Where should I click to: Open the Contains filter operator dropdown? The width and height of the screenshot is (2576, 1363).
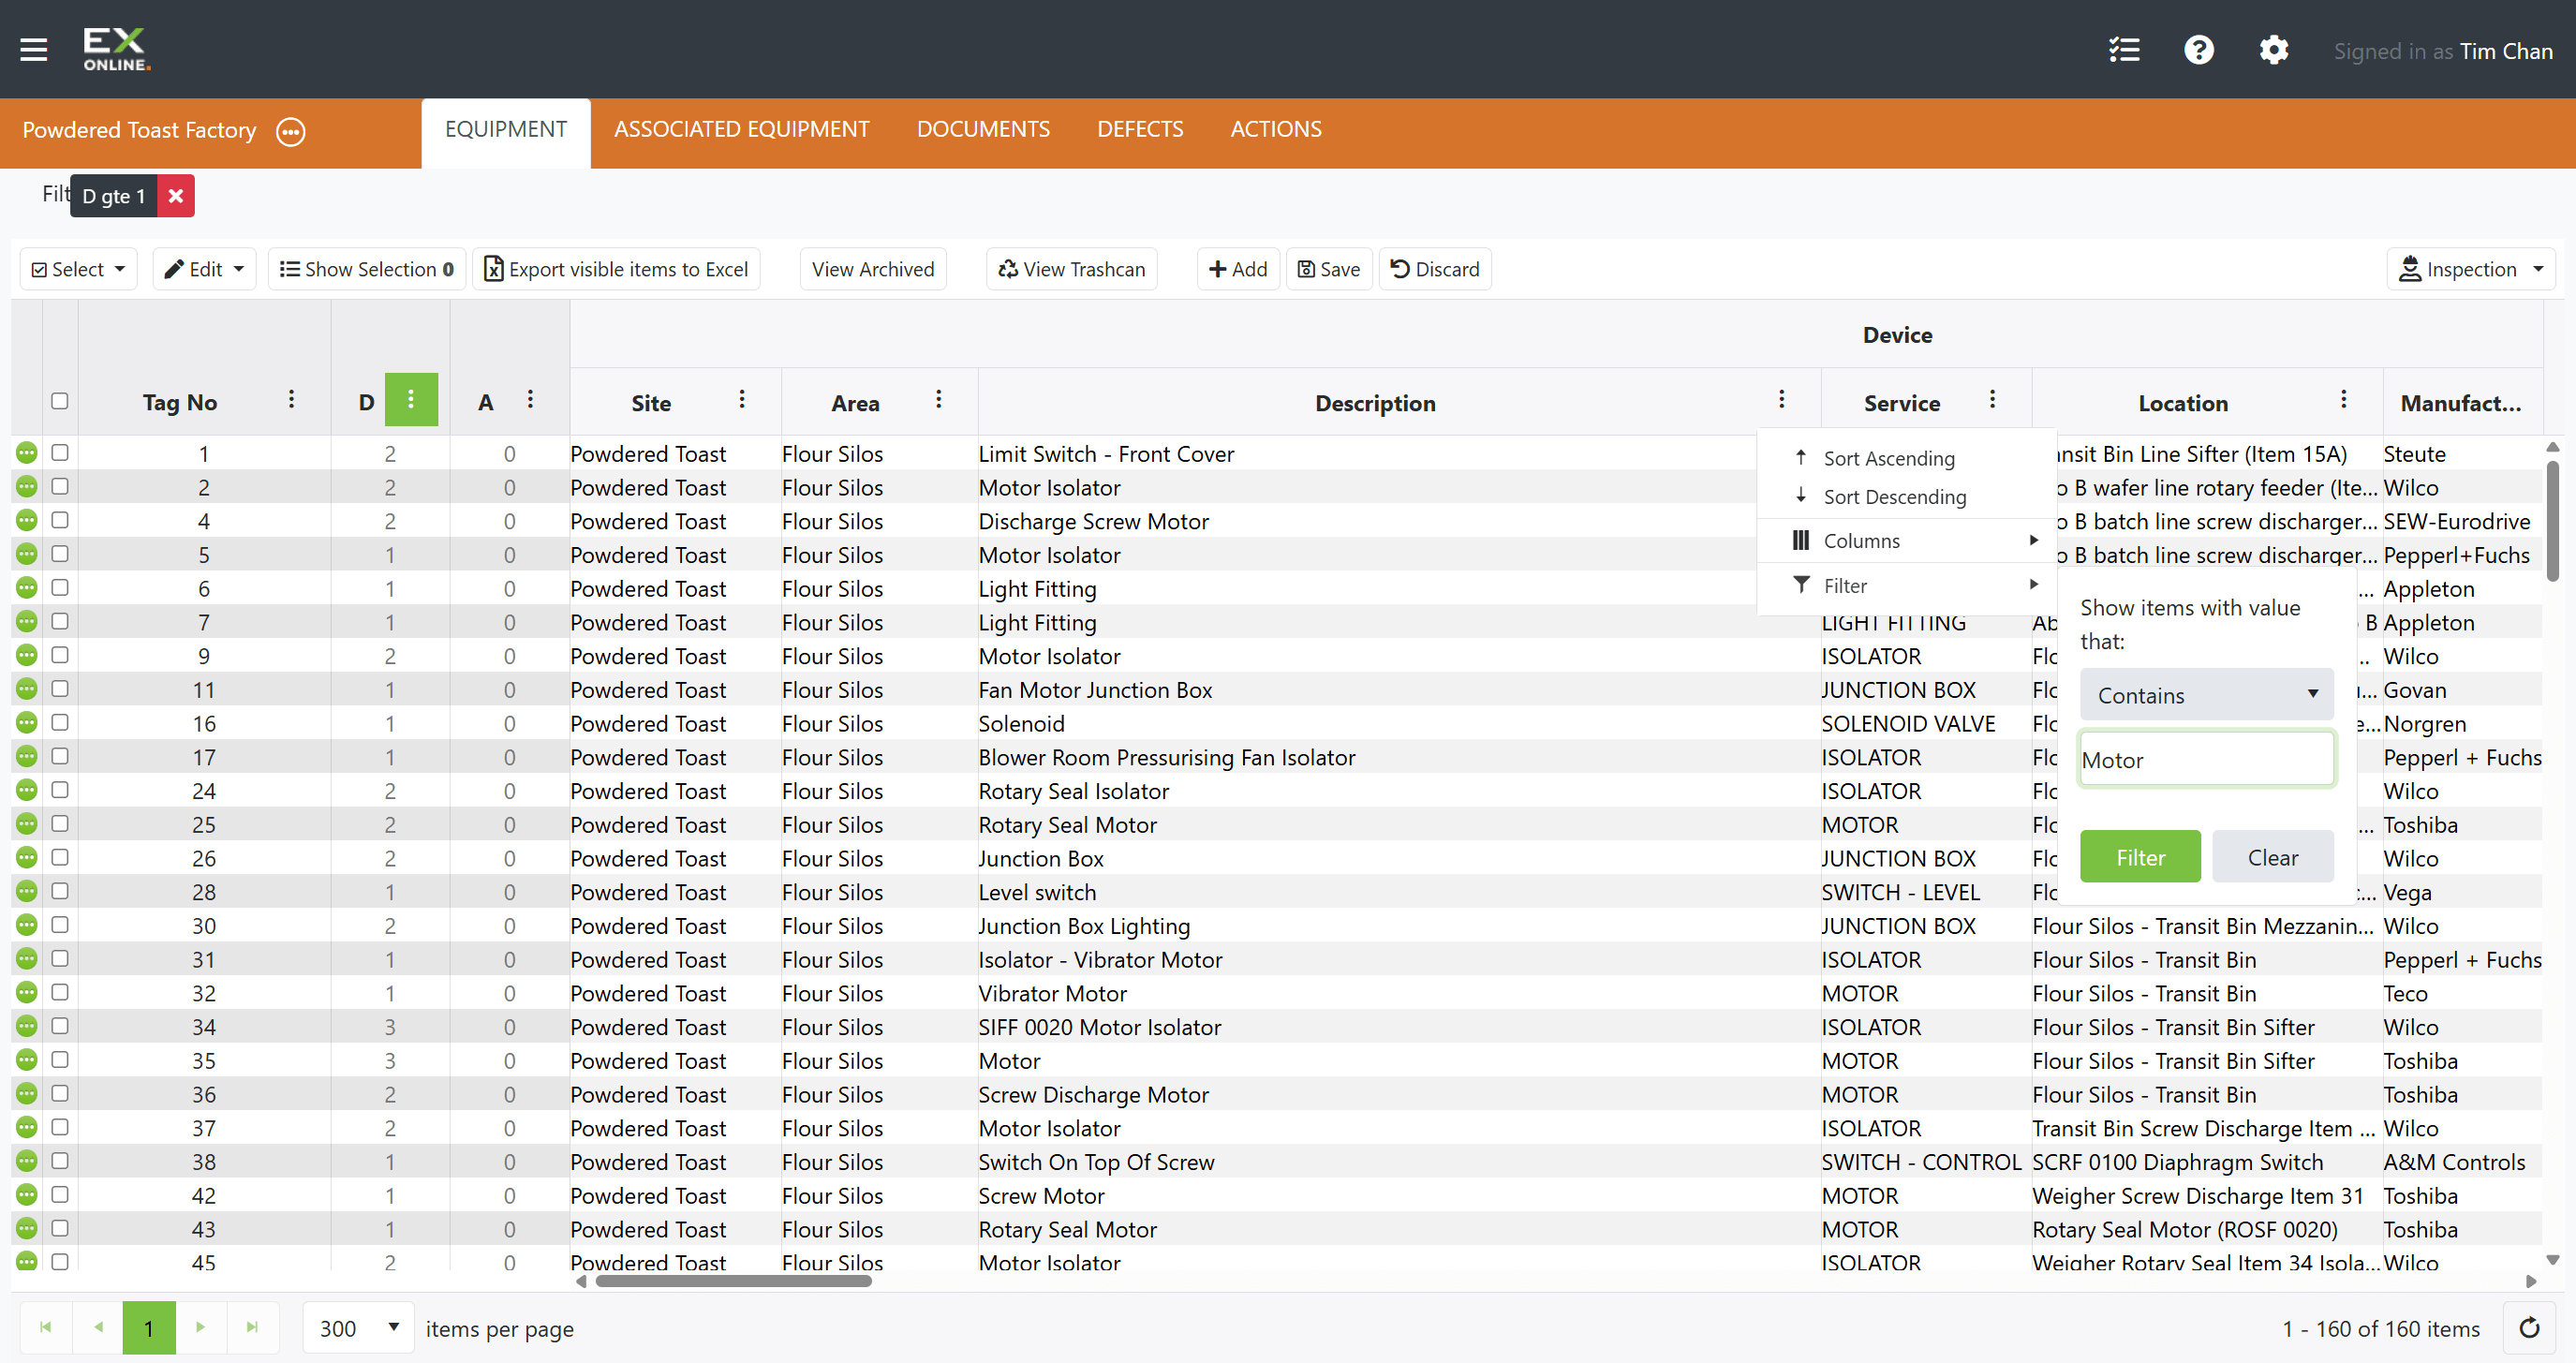2207,695
